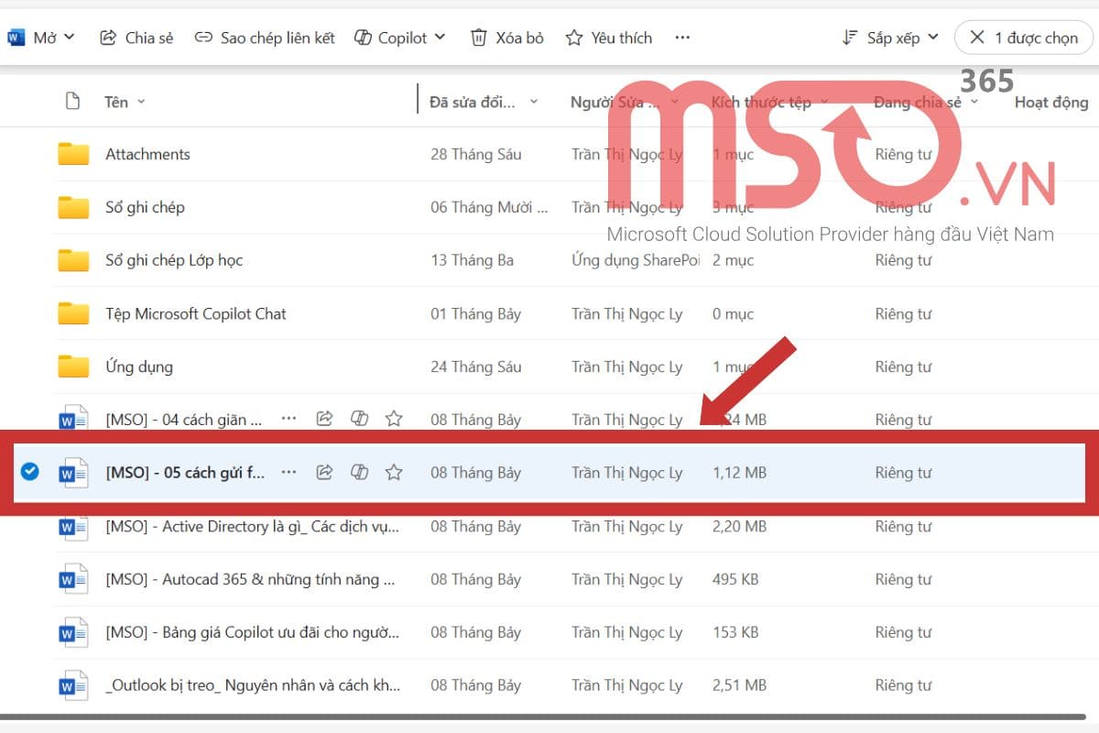
Task: Click the Ứng dụng folder icon
Action: (73, 366)
